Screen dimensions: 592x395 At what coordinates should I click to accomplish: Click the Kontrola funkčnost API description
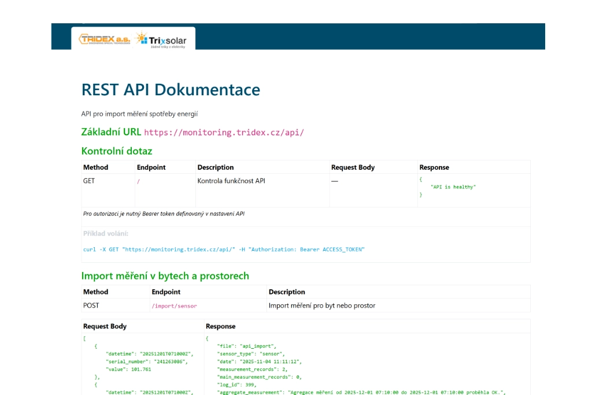(x=231, y=181)
